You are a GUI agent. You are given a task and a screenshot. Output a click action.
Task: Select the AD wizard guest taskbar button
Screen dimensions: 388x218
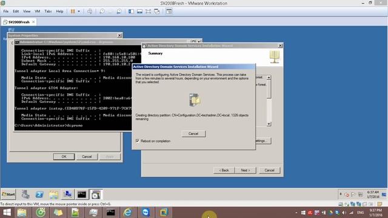tap(96, 194)
